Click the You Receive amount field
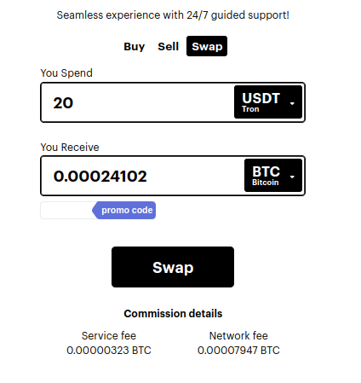 (142, 176)
